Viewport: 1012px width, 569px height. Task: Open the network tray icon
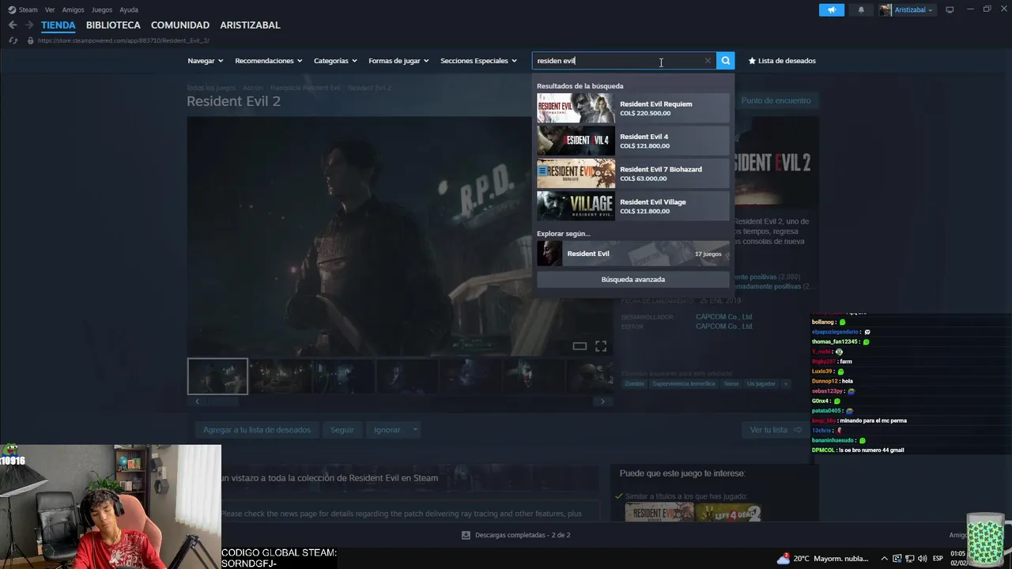[x=910, y=559]
